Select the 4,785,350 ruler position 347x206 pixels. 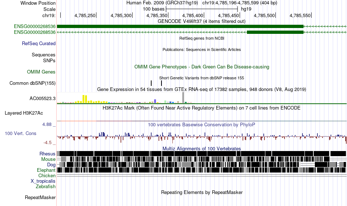157,15
